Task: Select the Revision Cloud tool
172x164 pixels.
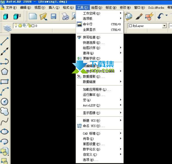Action: [x=4, y=111]
